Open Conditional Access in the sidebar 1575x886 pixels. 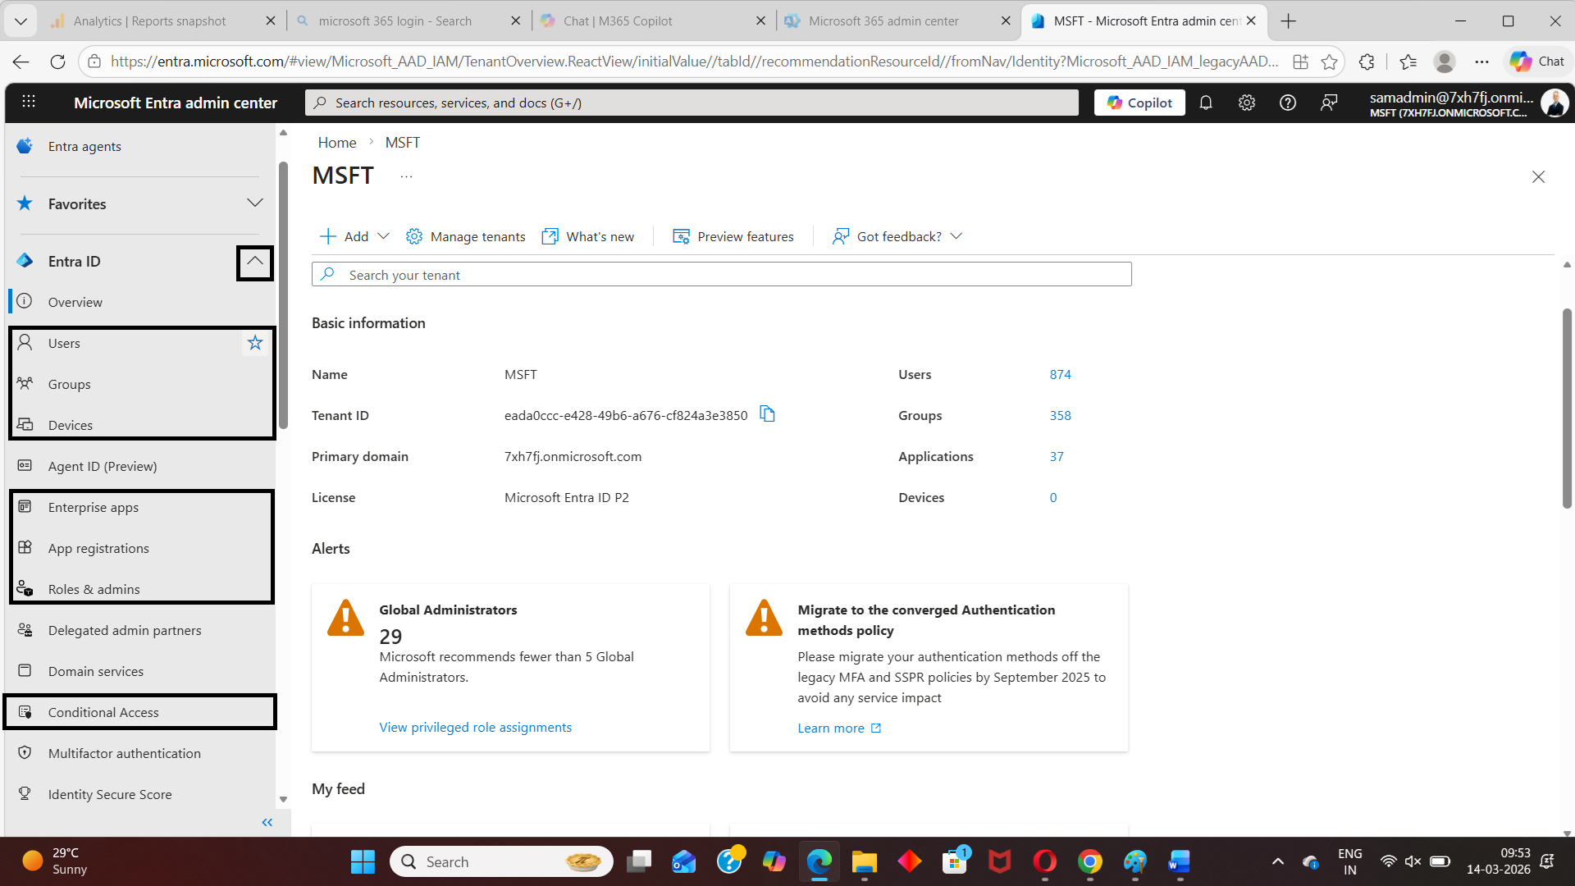103,712
